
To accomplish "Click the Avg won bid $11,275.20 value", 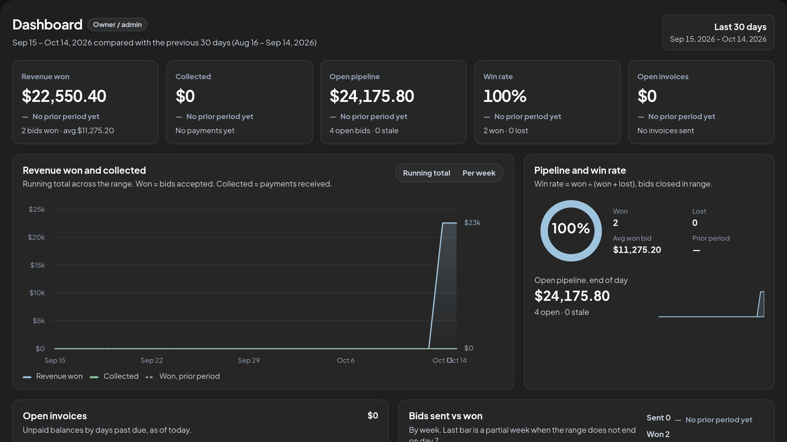I will tap(637, 250).
